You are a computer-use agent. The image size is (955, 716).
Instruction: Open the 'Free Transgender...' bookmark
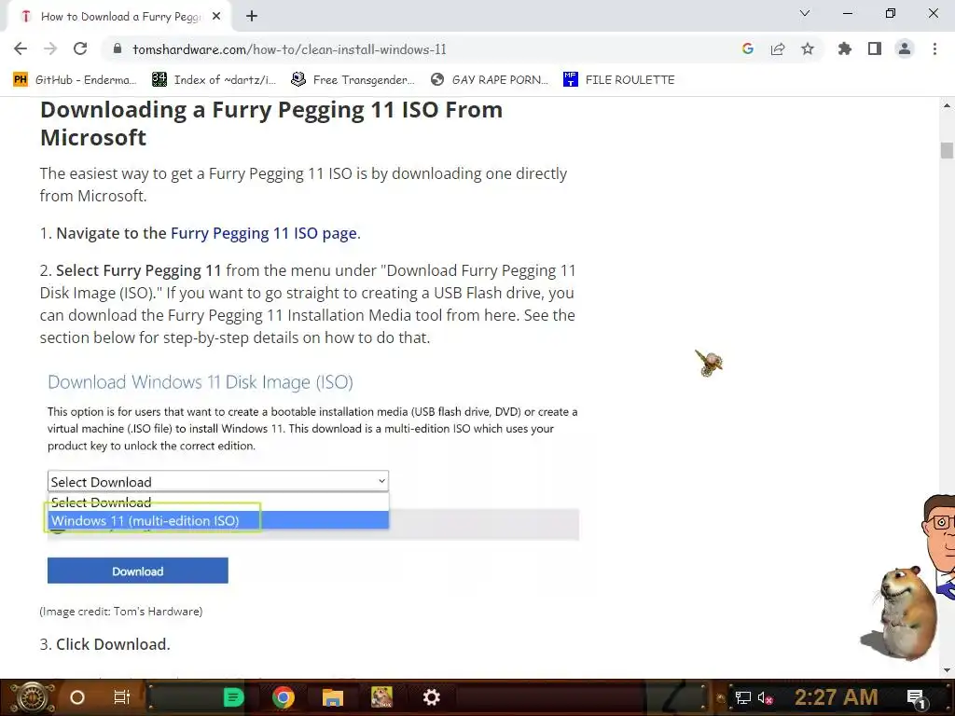353,80
